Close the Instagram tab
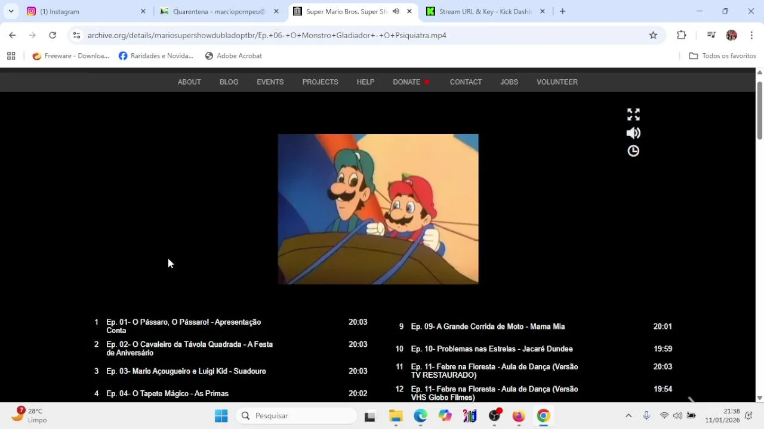This screenshot has width=764, height=429. click(x=143, y=11)
